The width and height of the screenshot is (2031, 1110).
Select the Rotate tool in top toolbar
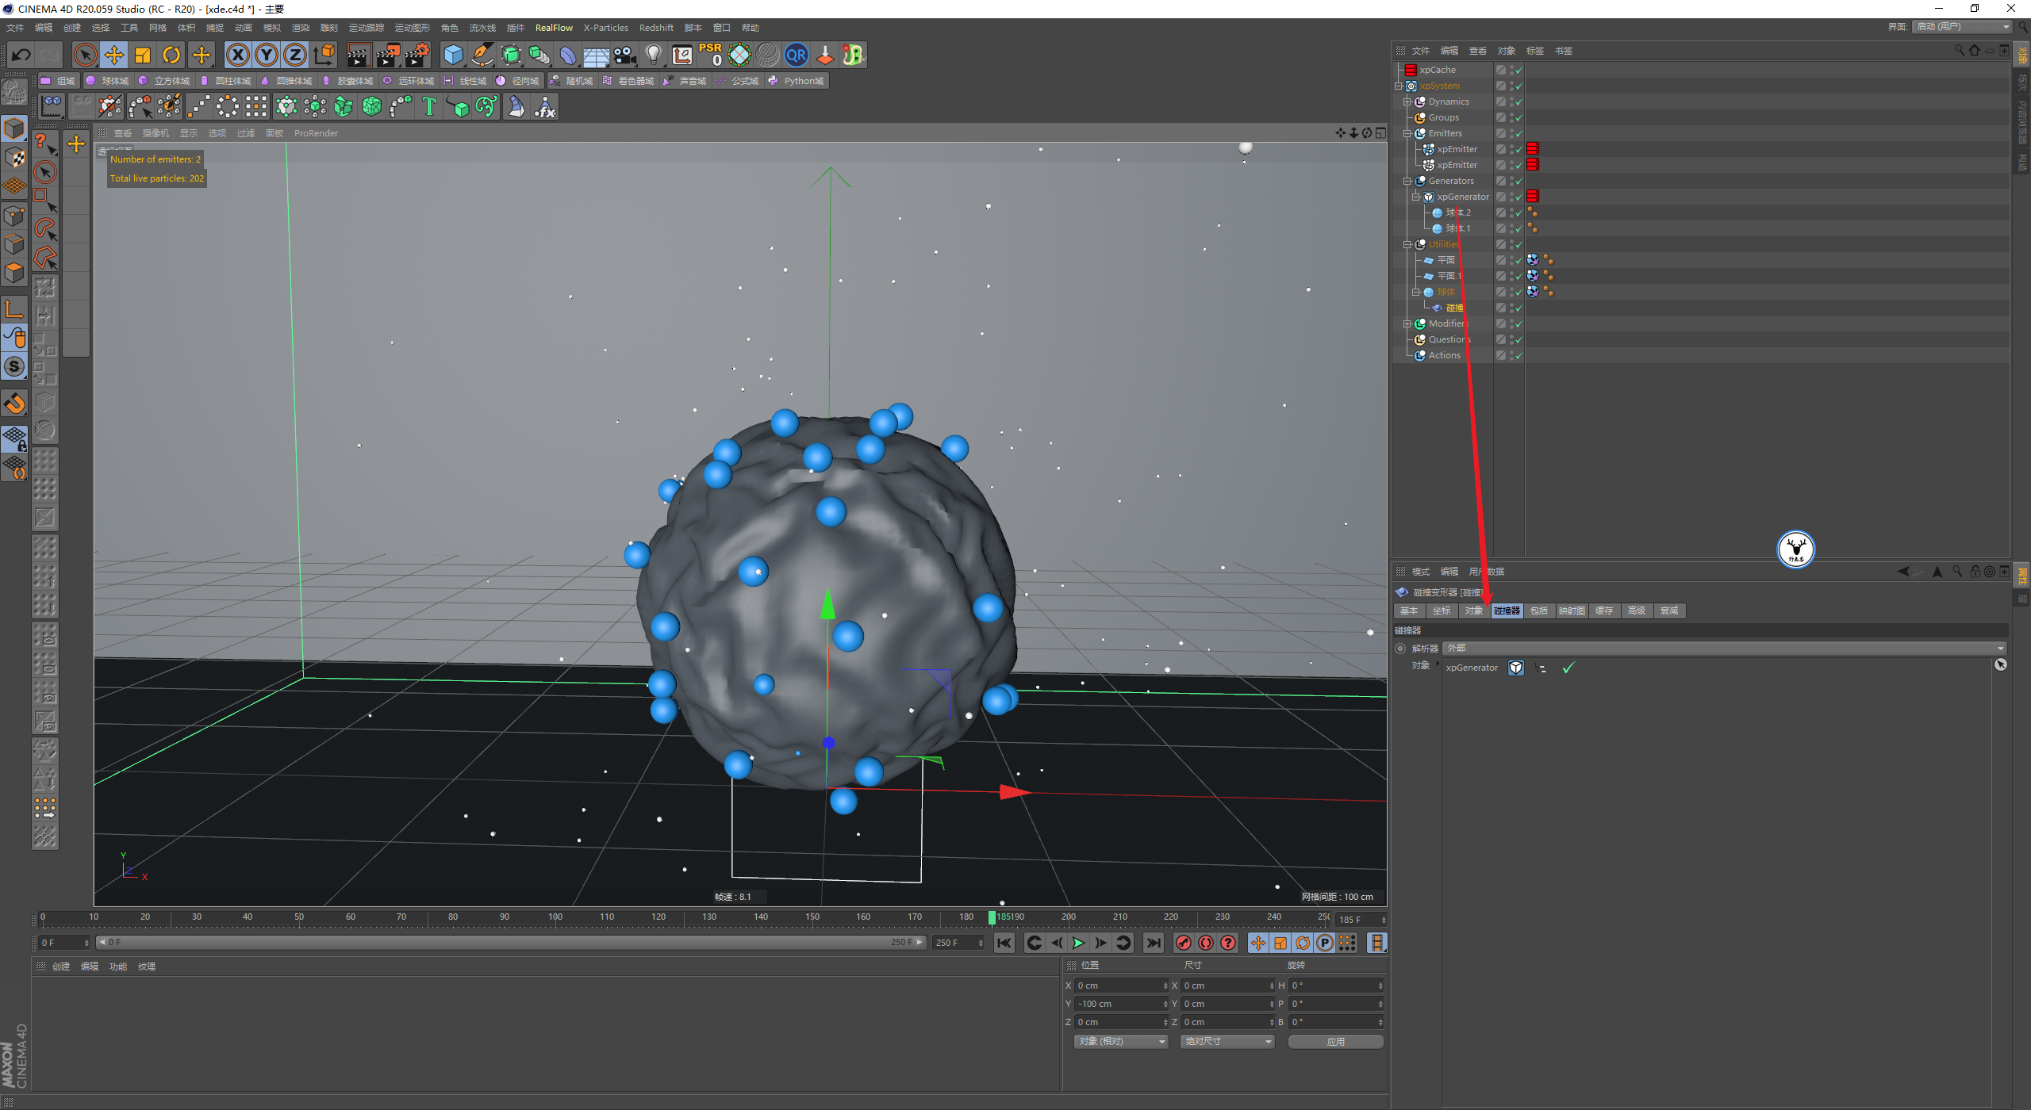pyautogui.click(x=171, y=55)
